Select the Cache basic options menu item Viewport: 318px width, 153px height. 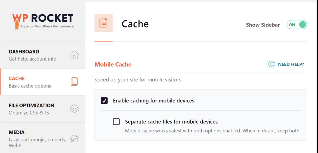point(43,82)
